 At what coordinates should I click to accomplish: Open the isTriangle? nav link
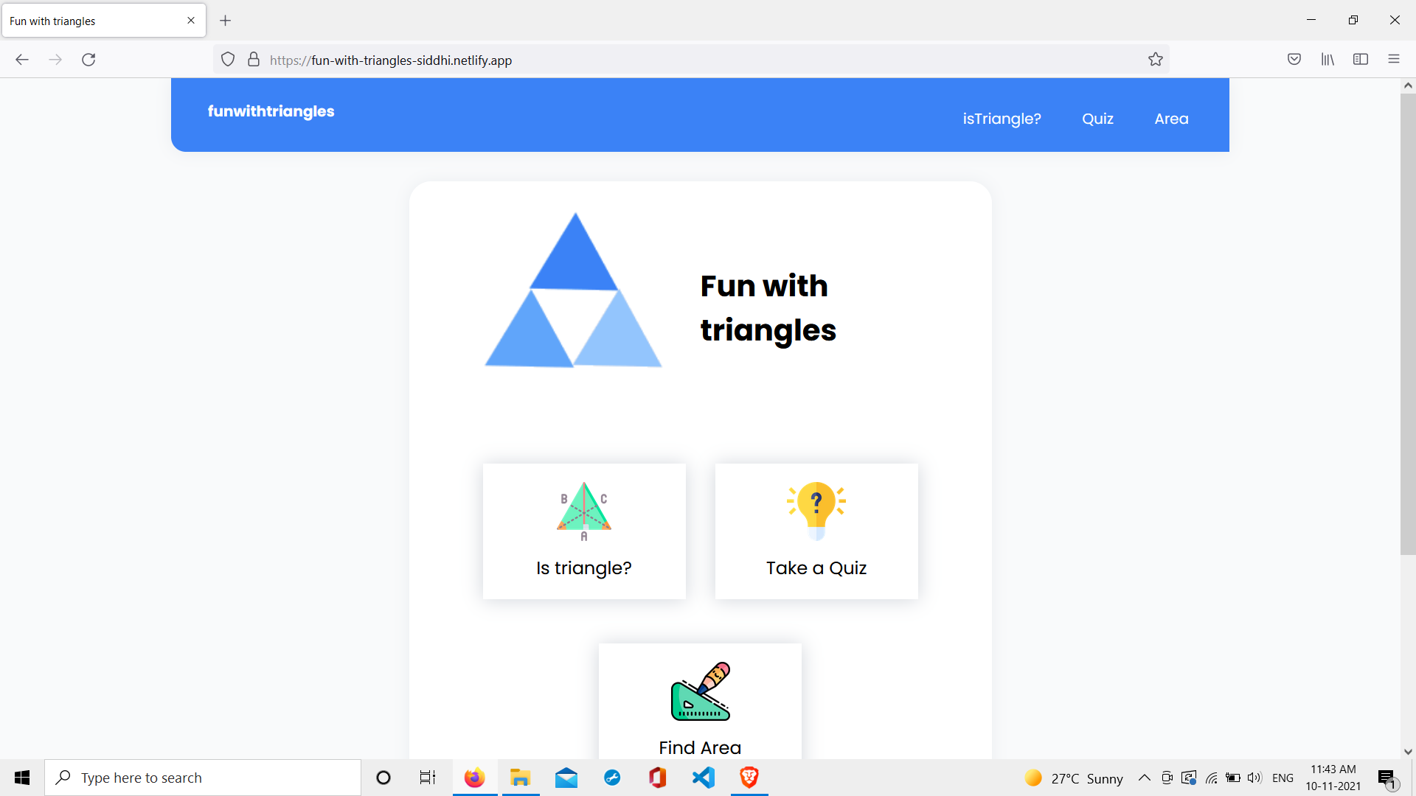pyautogui.click(x=1002, y=119)
